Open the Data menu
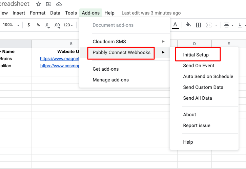The height and width of the screenshot is (169, 246). pos(55,13)
